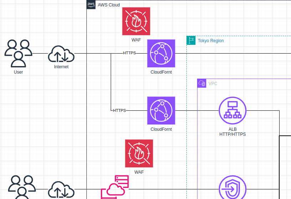Select the Tokyo Region flag icon
Viewport: 291px width, 199px height.
pyautogui.click(x=191, y=40)
